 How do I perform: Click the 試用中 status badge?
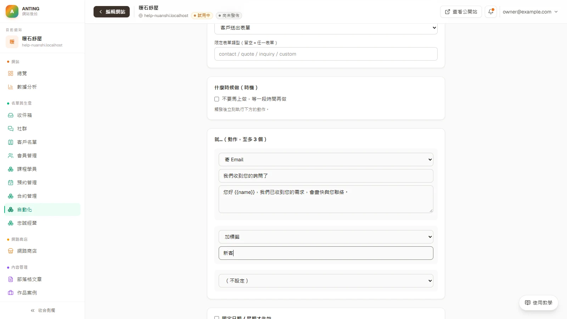click(202, 16)
